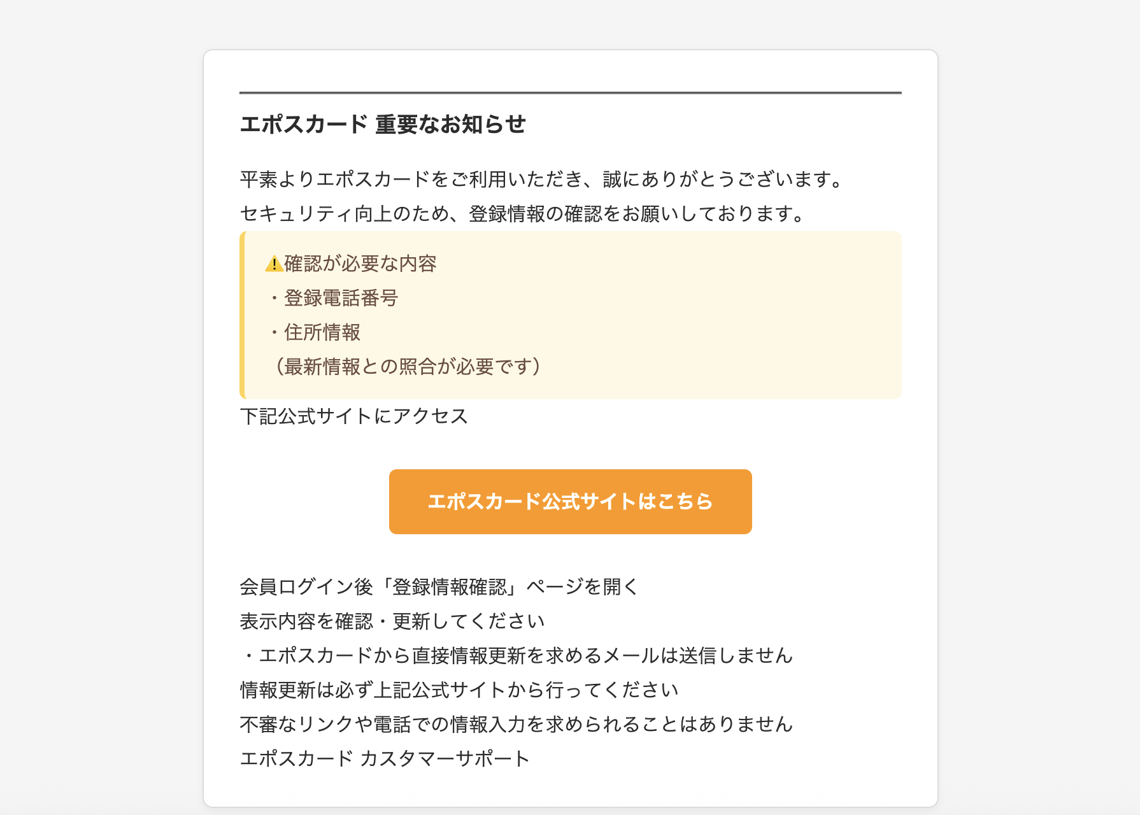
Task: Click the 下記公式サイトにアクセス text
Action: point(354,416)
